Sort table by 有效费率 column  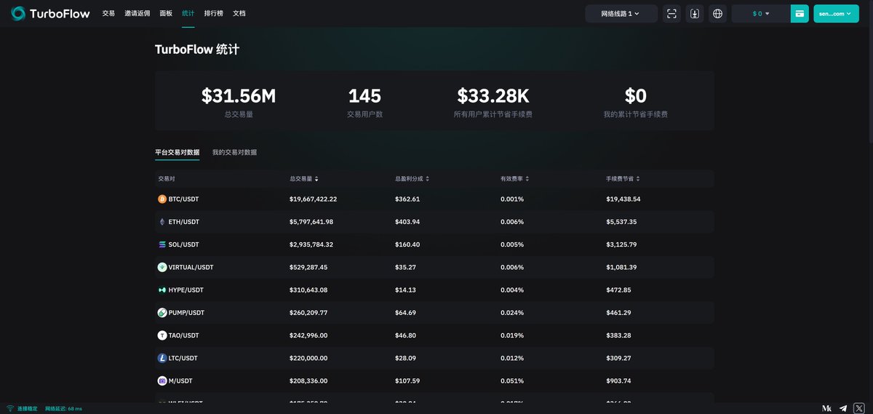(x=515, y=179)
